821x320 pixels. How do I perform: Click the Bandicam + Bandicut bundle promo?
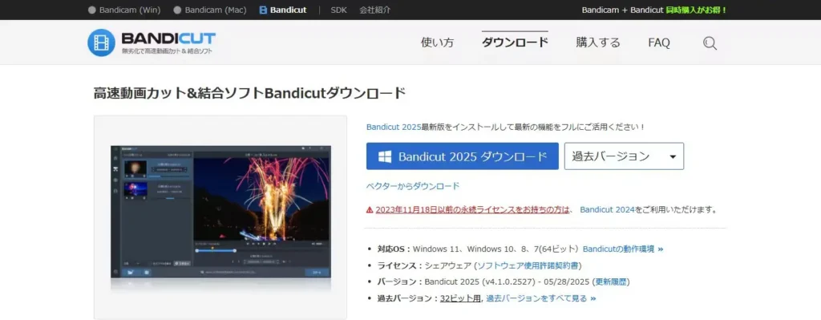pyautogui.click(x=654, y=10)
